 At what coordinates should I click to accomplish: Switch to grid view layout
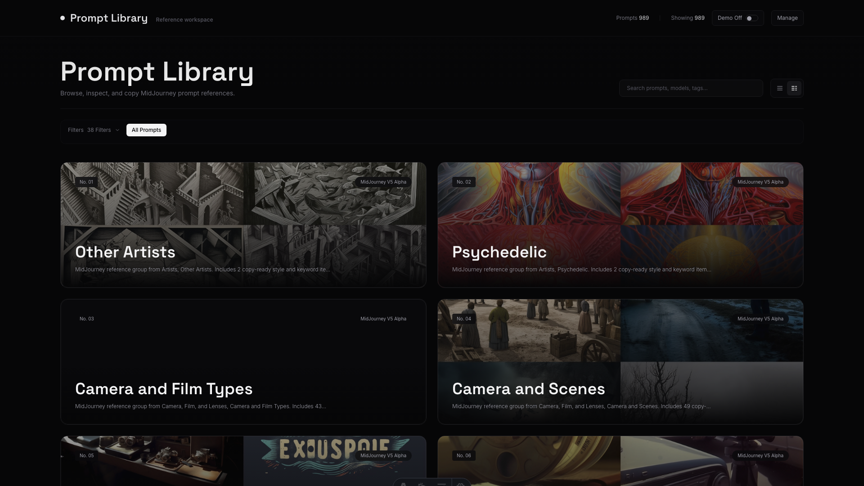pyautogui.click(x=794, y=88)
